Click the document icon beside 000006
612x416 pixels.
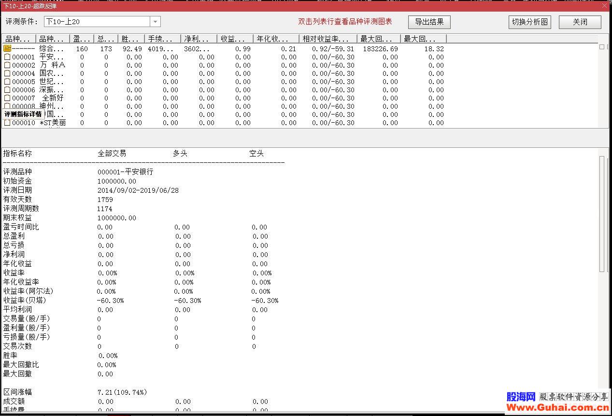pyautogui.click(x=7, y=90)
